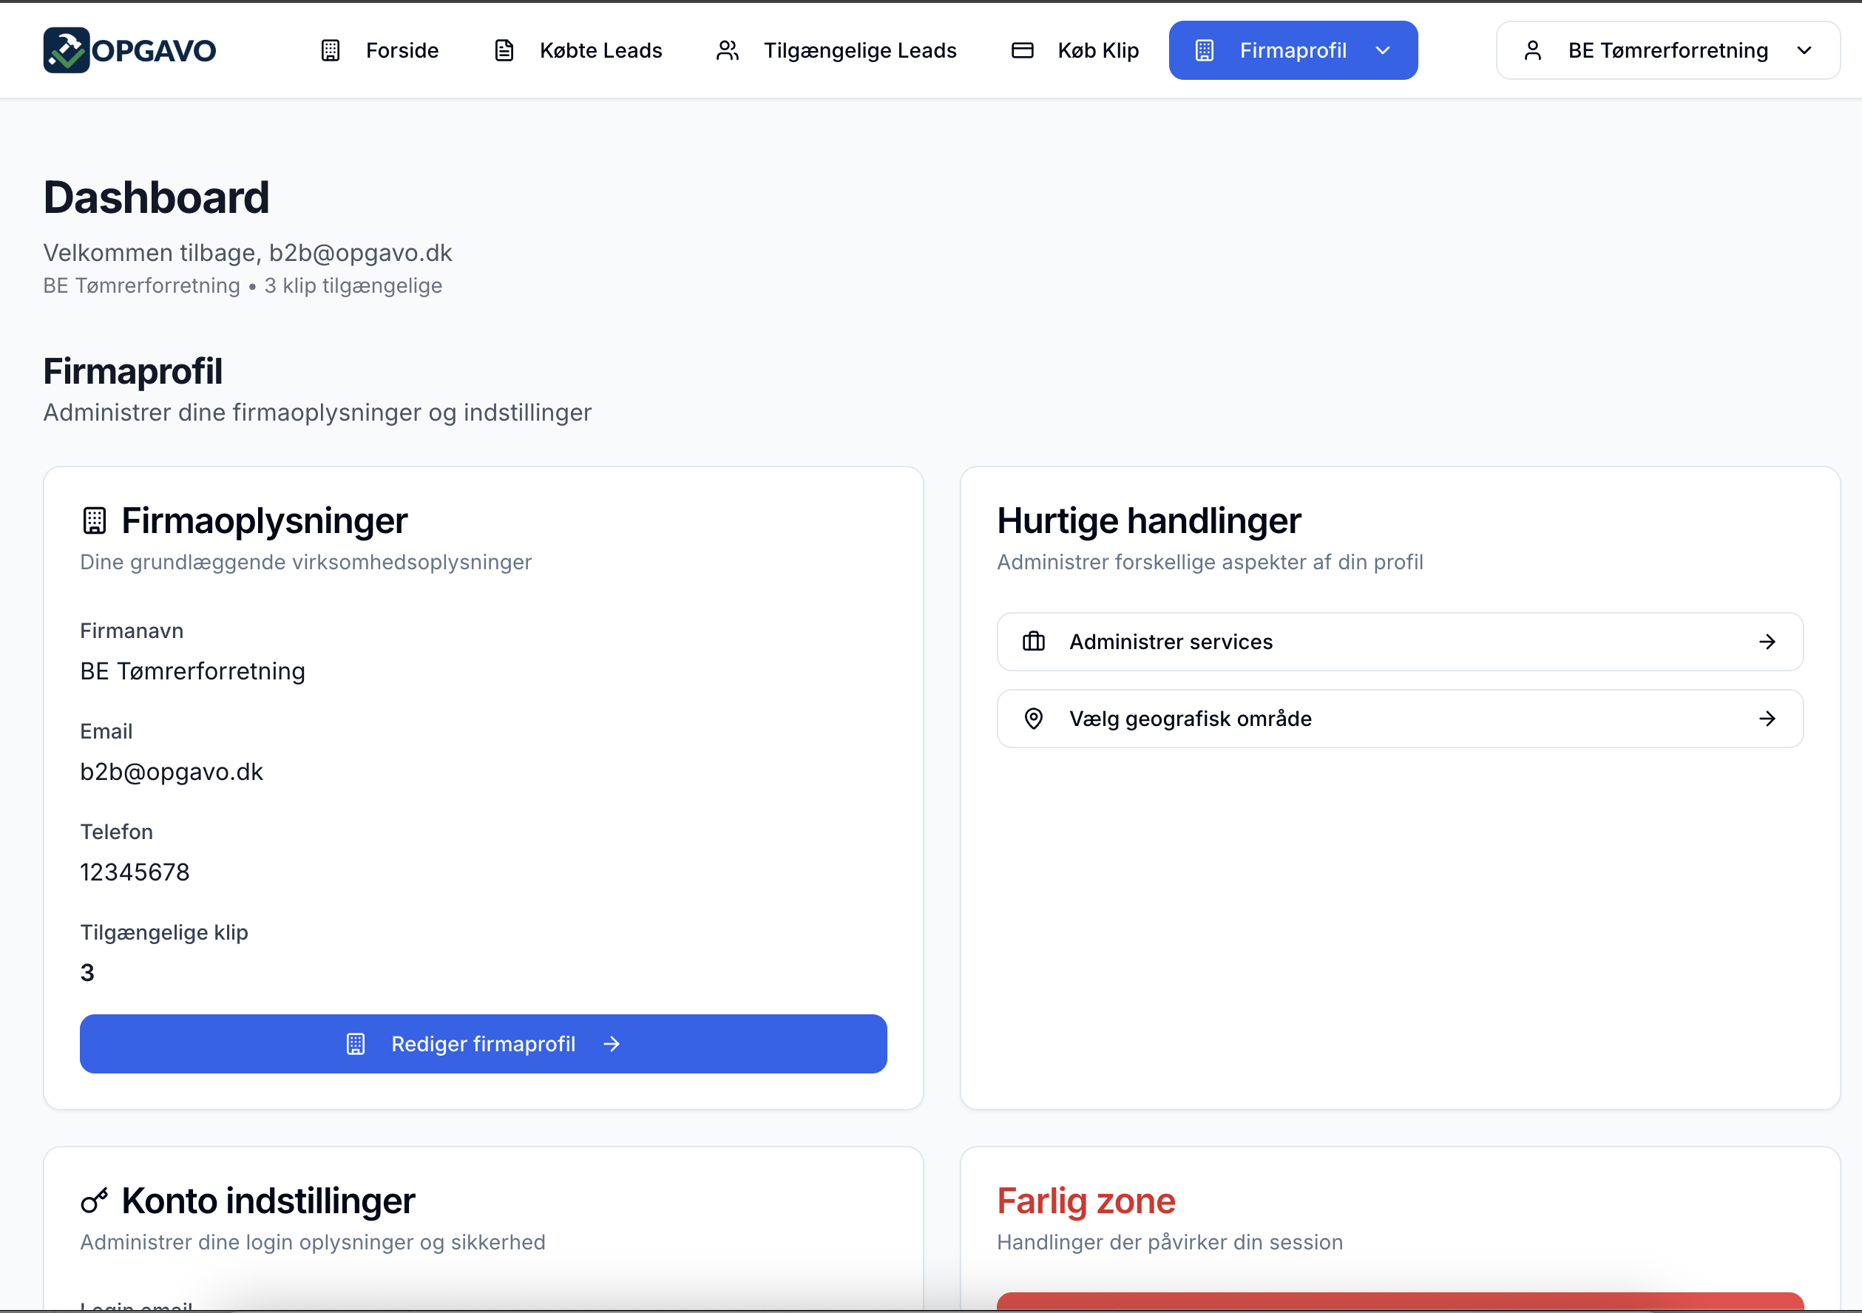Click the arrow on Administrer services row
This screenshot has height=1313, width=1862.
(1767, 642)
